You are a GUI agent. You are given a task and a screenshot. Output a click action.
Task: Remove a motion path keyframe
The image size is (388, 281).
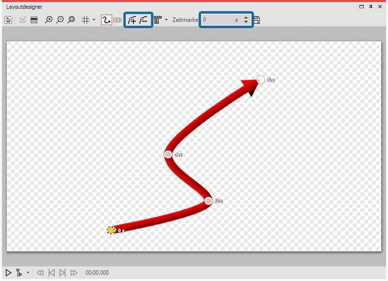point(144,20)
